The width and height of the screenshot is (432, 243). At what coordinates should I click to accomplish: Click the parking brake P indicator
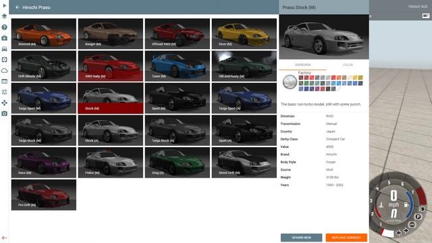(418, 217)
